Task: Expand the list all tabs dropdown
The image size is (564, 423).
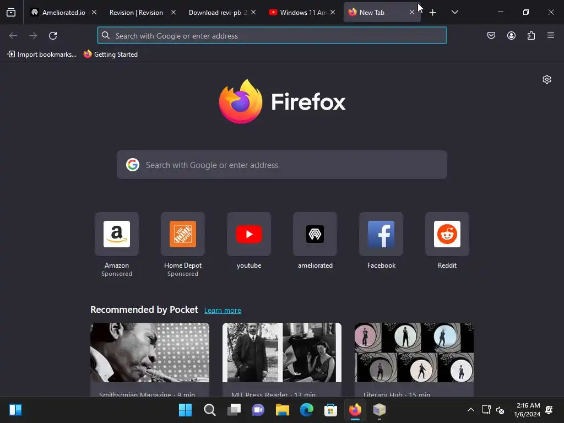Action: (454, 12)
